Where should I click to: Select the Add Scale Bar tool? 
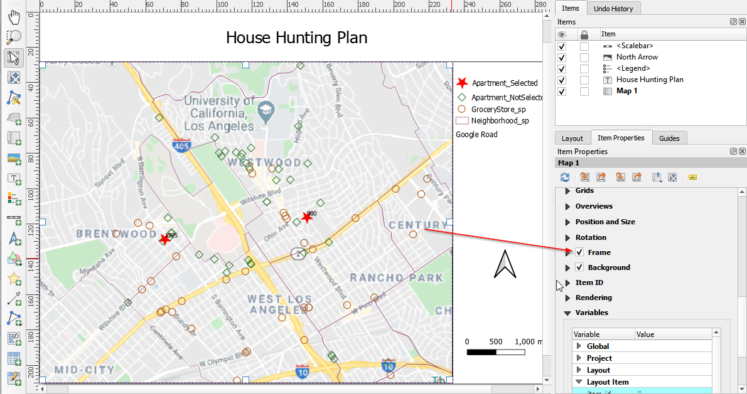coord(14,219)
